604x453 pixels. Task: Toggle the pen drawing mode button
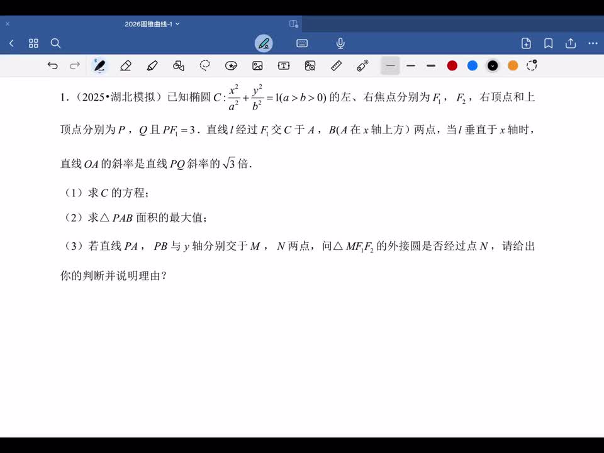point(264,43)
